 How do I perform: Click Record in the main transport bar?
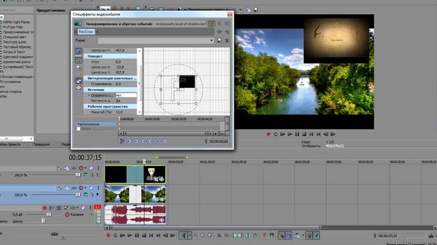[108, 235]
